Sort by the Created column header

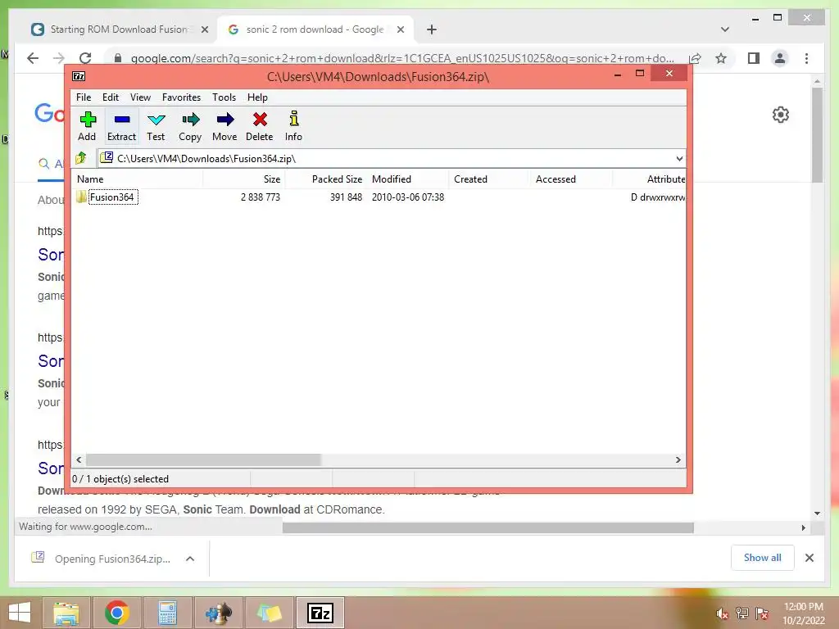click(490, 179)
